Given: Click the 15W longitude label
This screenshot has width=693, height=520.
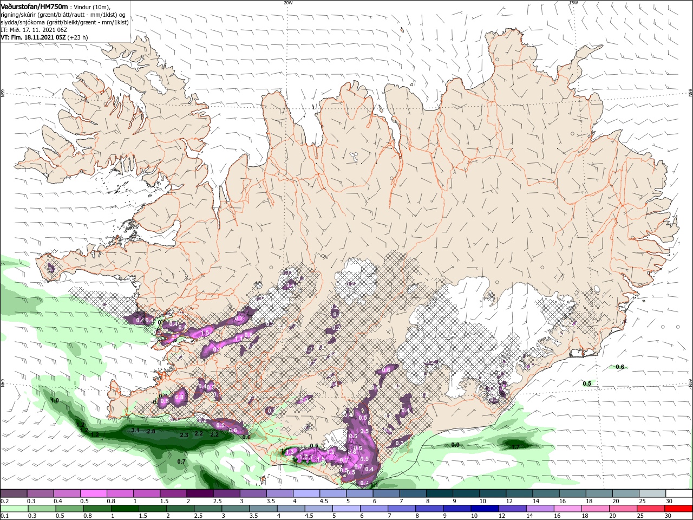Looking at the screenshot, I should 573,3.
